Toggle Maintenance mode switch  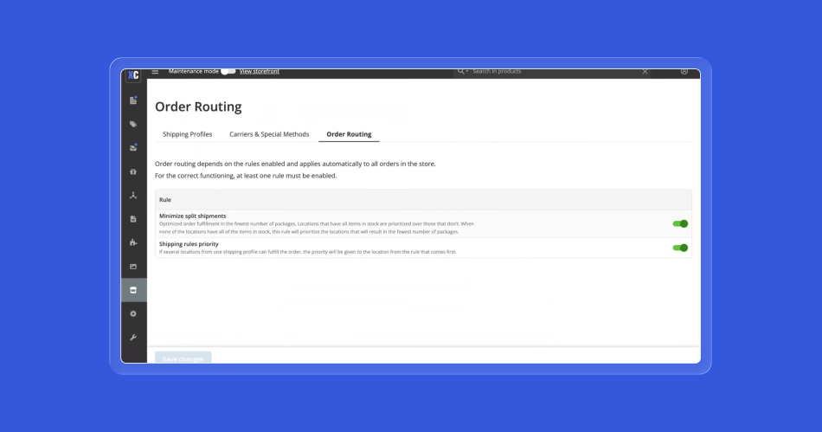pyautogui.click(x=228, y=72)
